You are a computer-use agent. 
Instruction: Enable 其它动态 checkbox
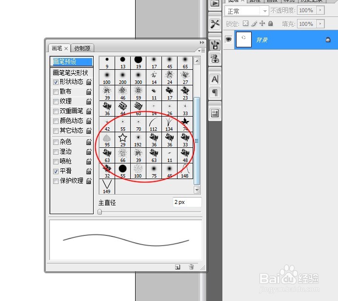56,131
